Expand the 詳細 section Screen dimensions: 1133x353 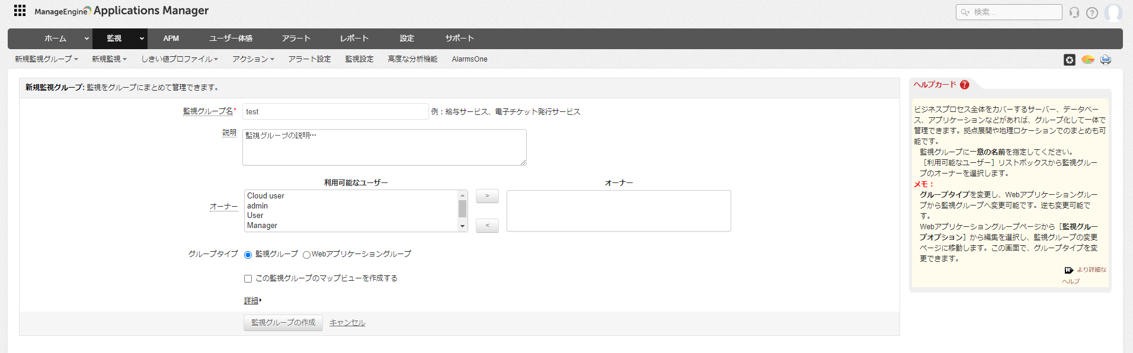pos(252,301)
